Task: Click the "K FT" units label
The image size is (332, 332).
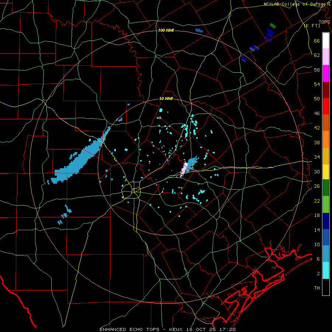Action: pyautogui.click(x=312, y=25)
